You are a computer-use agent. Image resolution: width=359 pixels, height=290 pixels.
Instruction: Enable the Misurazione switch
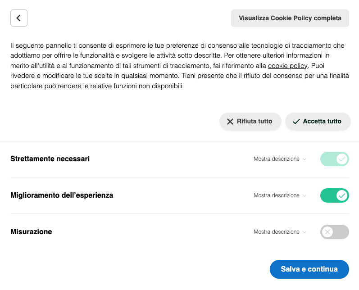(335, 232)
